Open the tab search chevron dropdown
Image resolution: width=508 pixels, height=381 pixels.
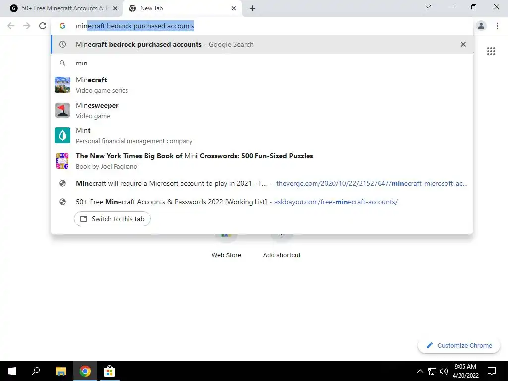coord(428,7)
